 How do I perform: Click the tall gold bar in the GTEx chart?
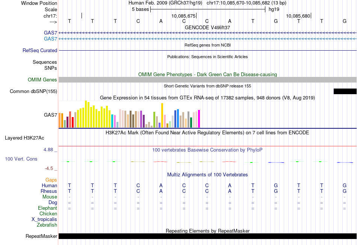162,116
